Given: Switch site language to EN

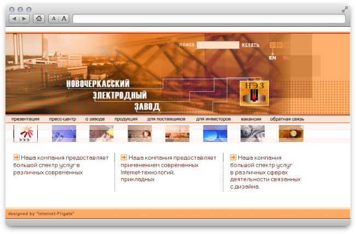Looking at the screenshot, I should coord(273,57).
